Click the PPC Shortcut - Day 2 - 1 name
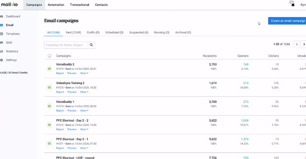Screen dimensions: 306x159 coord(72,139)
